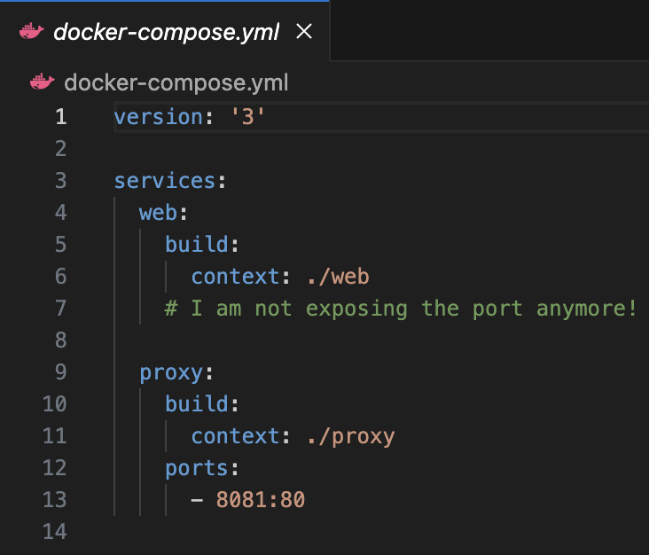The image size is (649, 555).
Task: Click the ./web context value
Action: tap(338, 277)
